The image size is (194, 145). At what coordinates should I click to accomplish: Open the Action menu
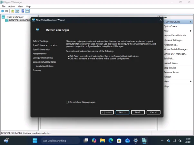(12, 6)
